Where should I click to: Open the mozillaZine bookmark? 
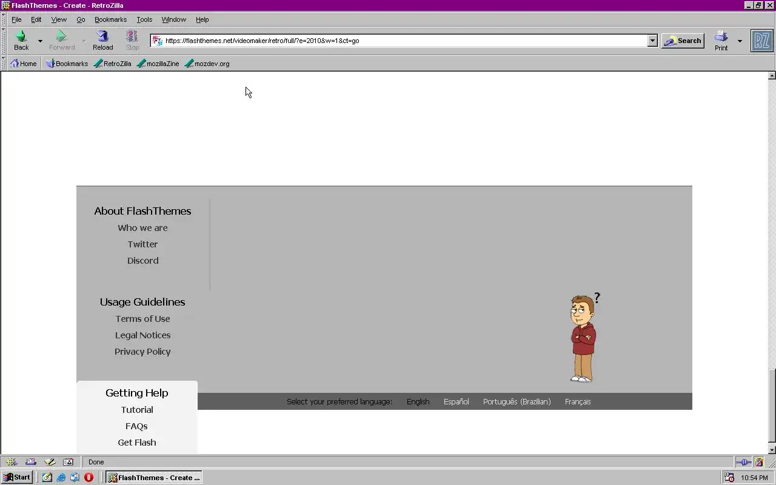[158, 64]
